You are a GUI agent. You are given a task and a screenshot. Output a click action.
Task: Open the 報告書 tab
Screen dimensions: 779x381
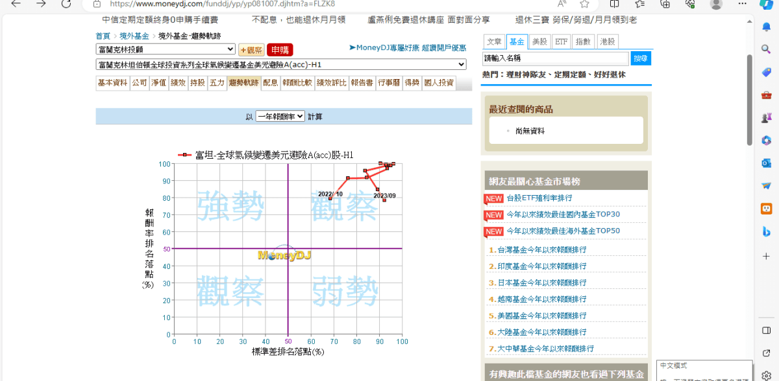point(362,83)
